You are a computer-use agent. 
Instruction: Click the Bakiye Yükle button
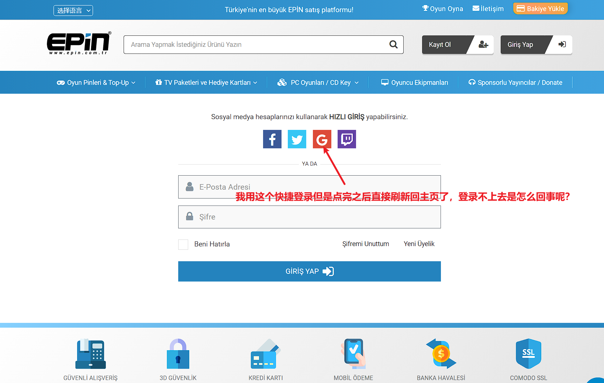point(541,9)
